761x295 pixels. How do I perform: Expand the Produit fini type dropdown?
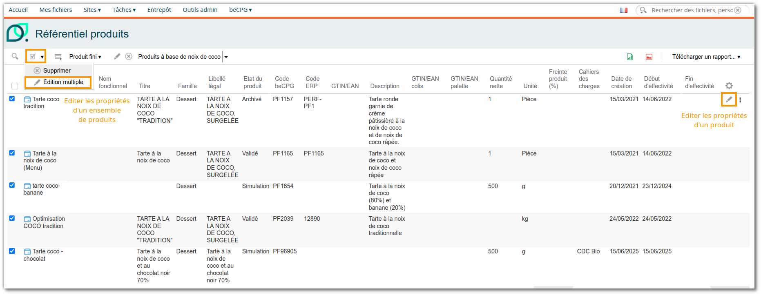tap(85, 57)
